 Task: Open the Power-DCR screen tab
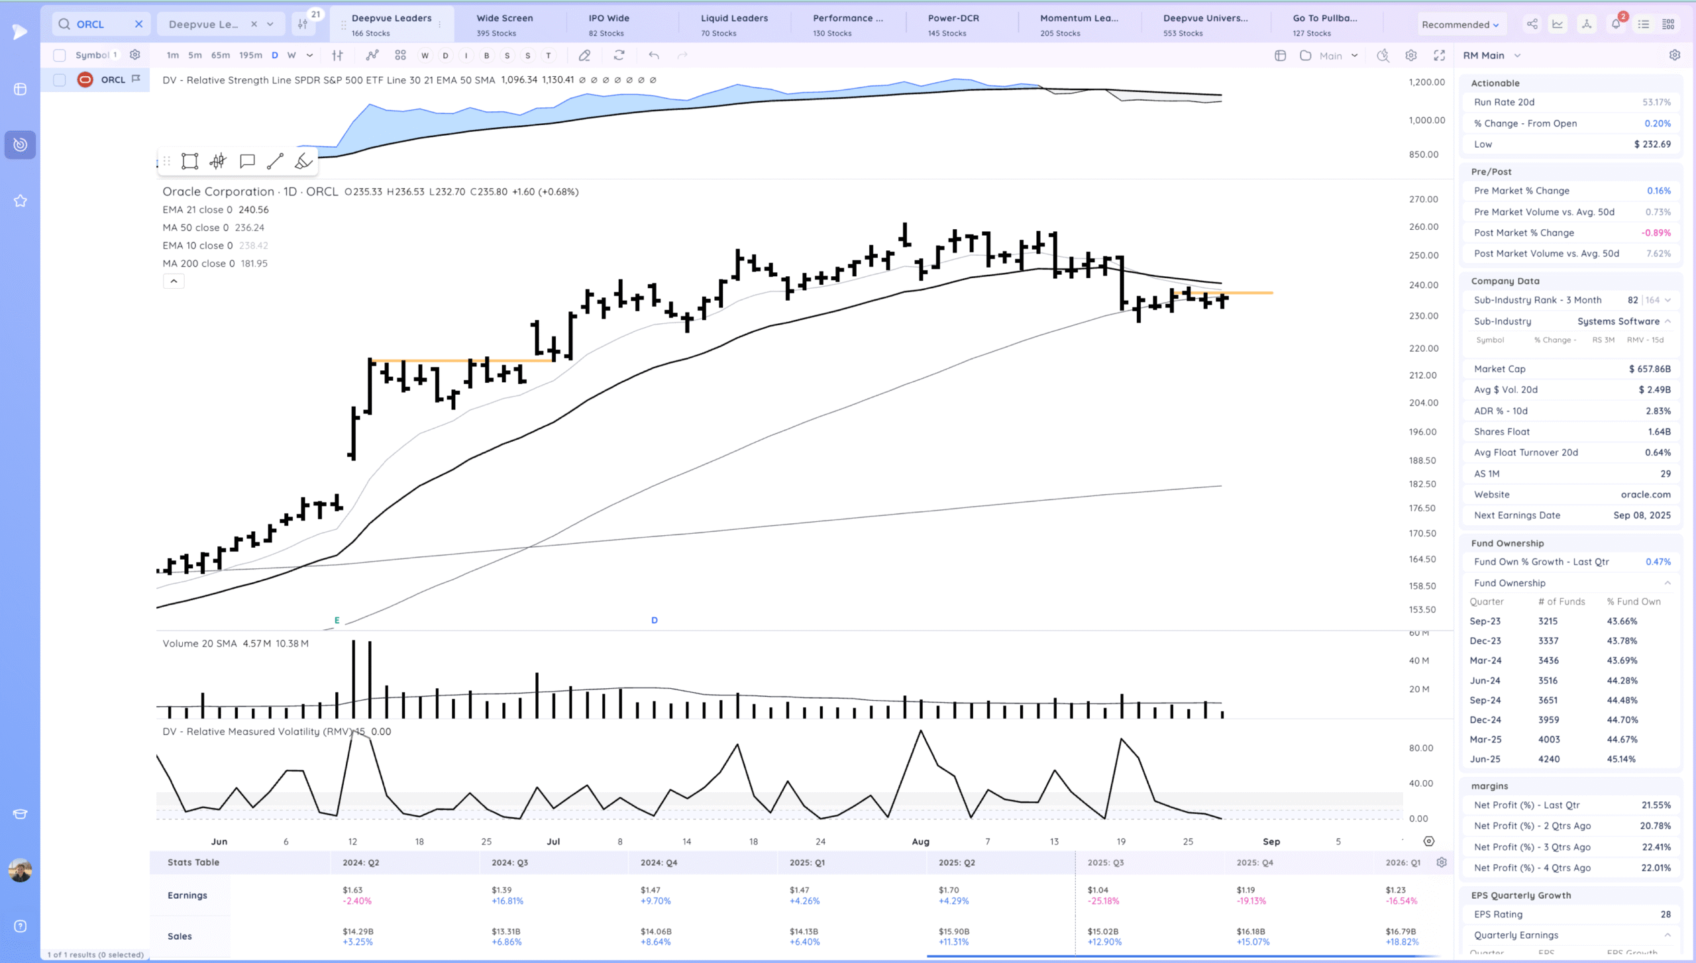click(953, 25)
